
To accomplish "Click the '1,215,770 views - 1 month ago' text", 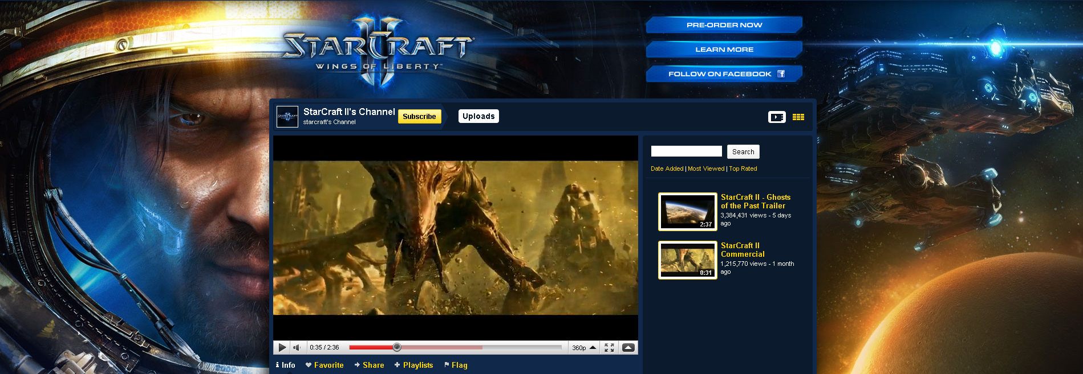I will tap(757, 268).
